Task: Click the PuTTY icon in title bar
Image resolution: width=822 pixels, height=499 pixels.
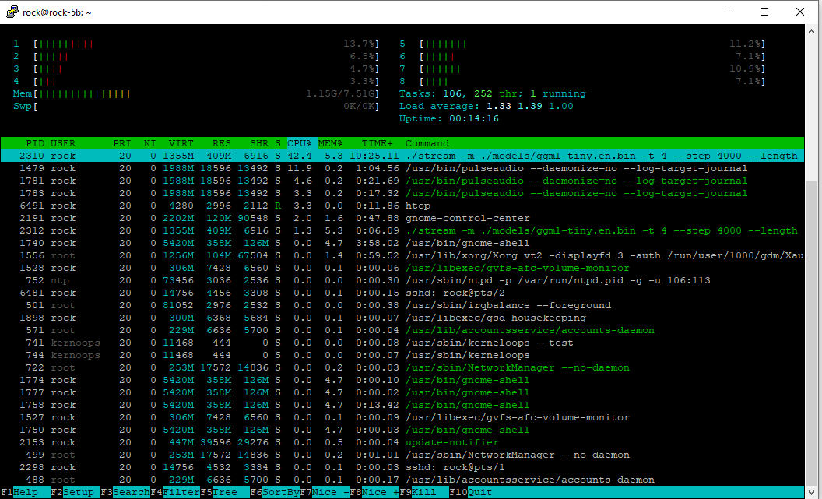Action: 10,12
